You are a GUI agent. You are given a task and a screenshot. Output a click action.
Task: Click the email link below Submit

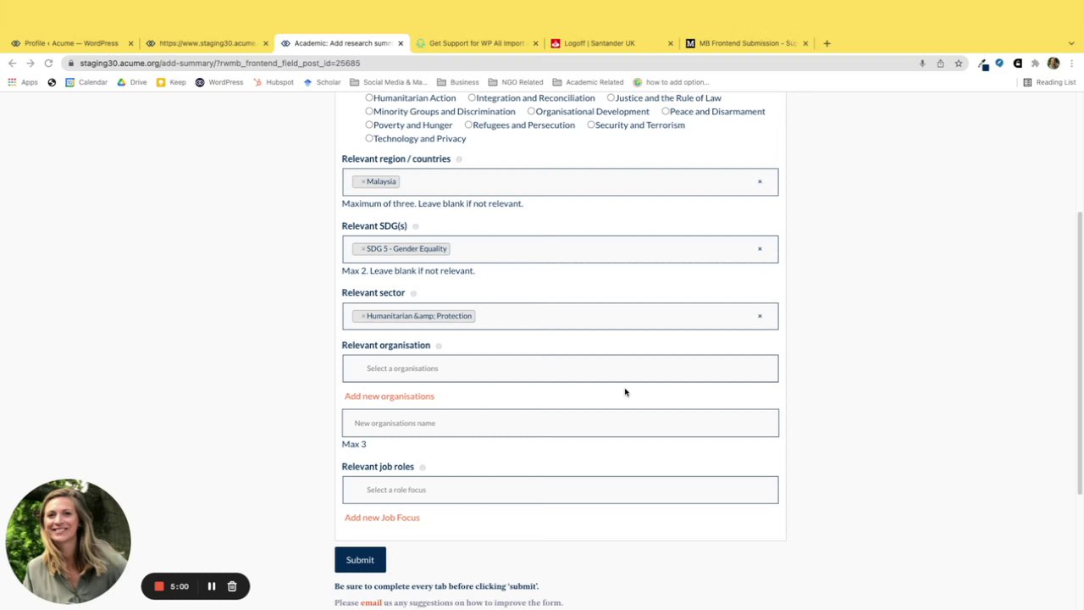click(x=371, y=603)
